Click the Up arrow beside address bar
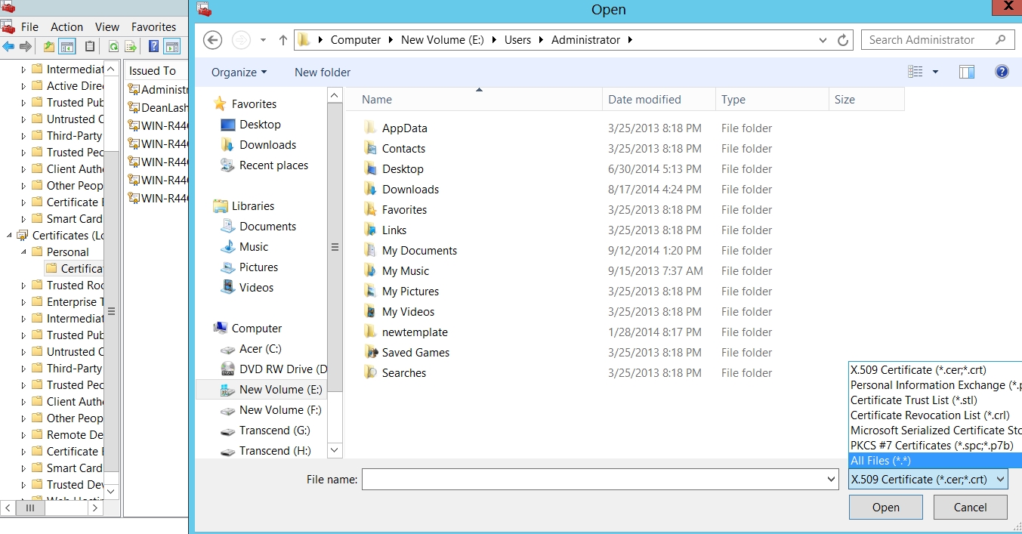This screenshot has height=534, width=1022. tap(283, 40)
